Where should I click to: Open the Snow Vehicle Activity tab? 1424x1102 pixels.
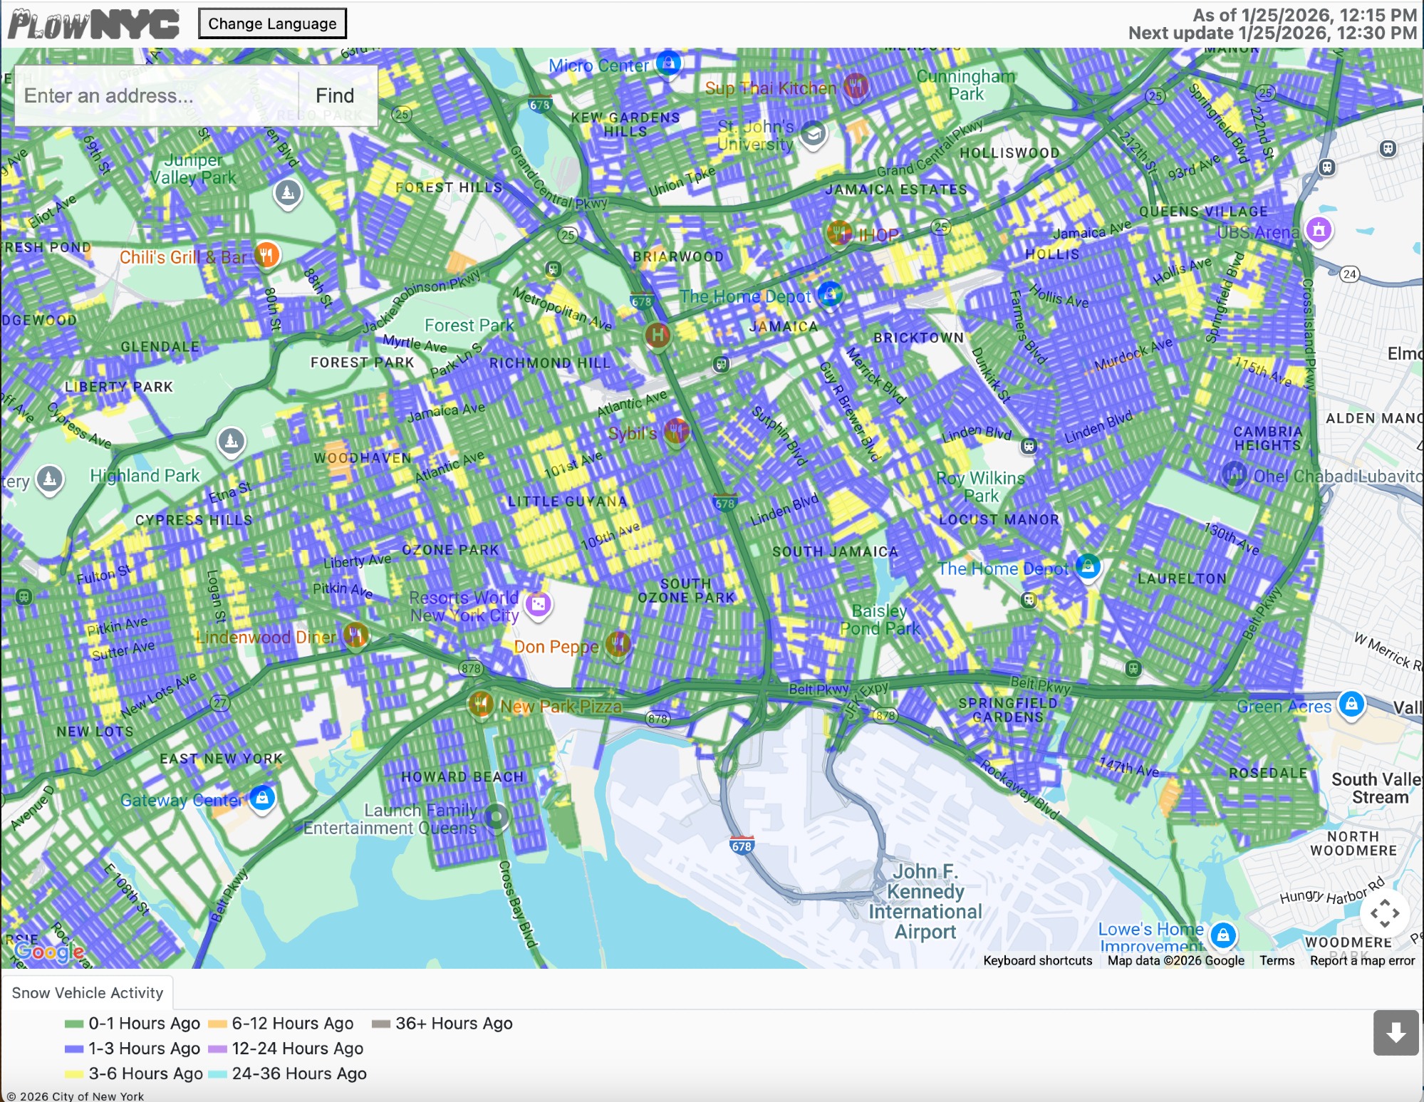[88, 992]
